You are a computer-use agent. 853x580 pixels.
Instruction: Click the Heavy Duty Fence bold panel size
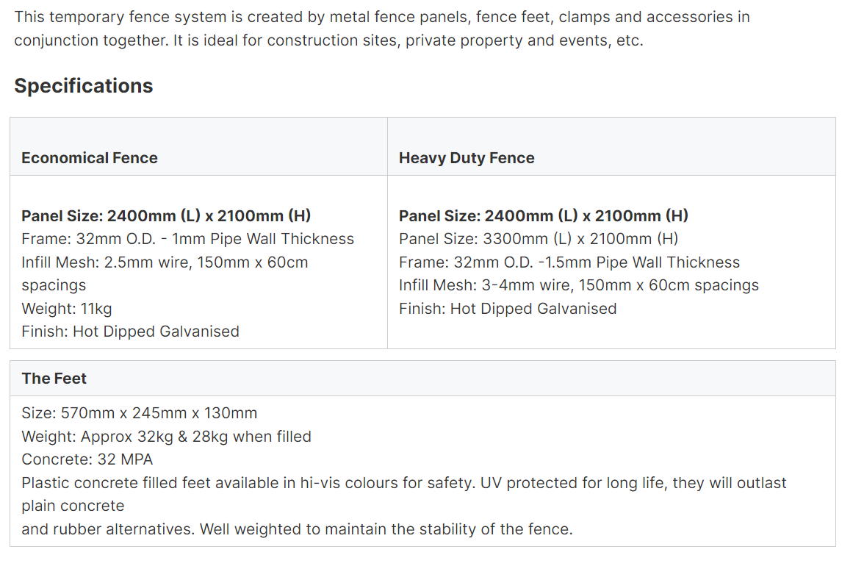click(x=544, y=216)
